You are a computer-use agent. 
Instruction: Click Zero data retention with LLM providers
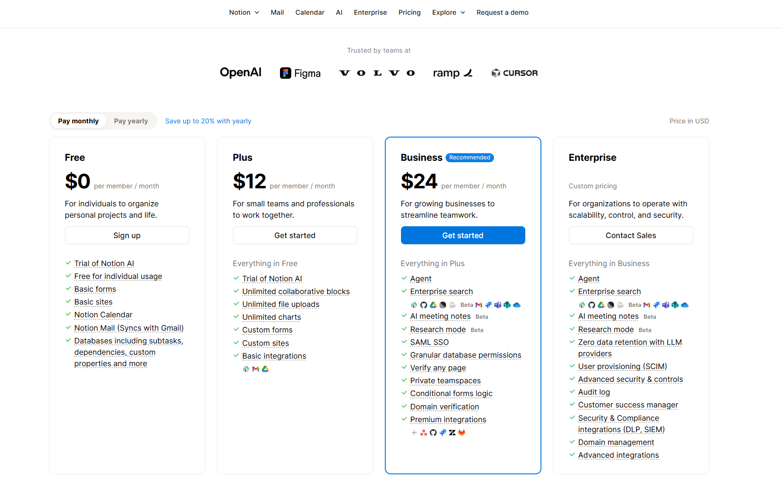point(630,348)
